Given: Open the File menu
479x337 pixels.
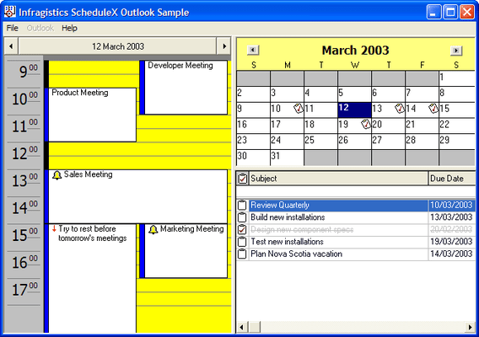Looking at the screenshot, I should click(x=12, y=28).
